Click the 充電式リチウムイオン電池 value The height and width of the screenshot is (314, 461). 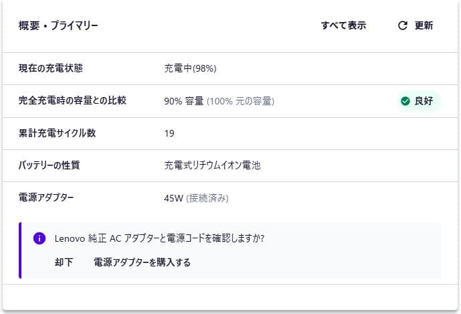click(x=212, y=165)
